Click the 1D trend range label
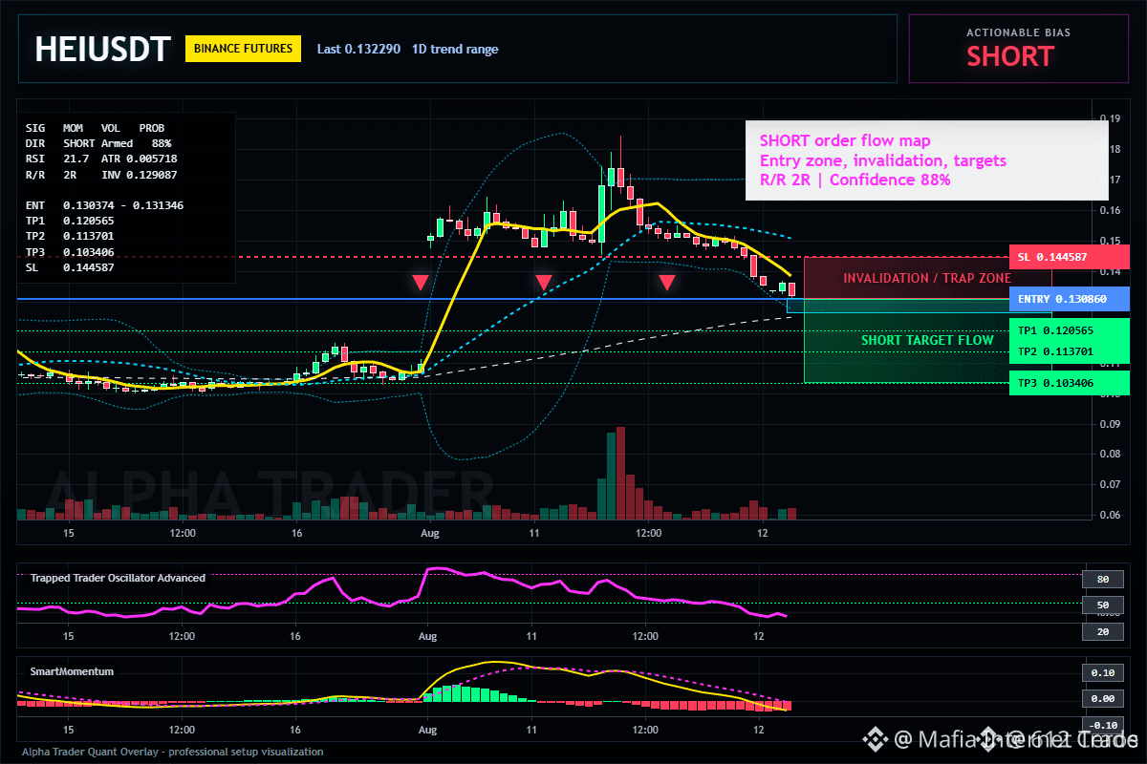Screen dimensions: 1147x764 tap(455, 49)
